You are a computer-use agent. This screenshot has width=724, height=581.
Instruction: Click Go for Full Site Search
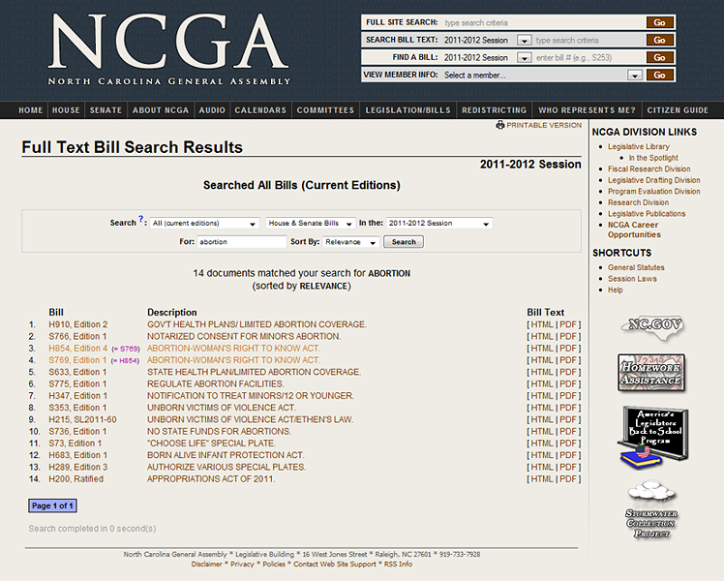(x=660, y=22)
